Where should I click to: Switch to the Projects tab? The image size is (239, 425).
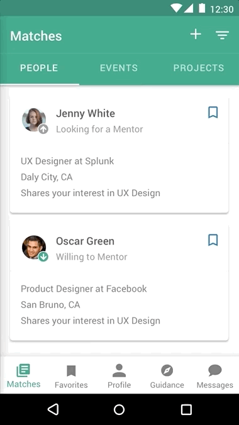click(x=199, y=68)
